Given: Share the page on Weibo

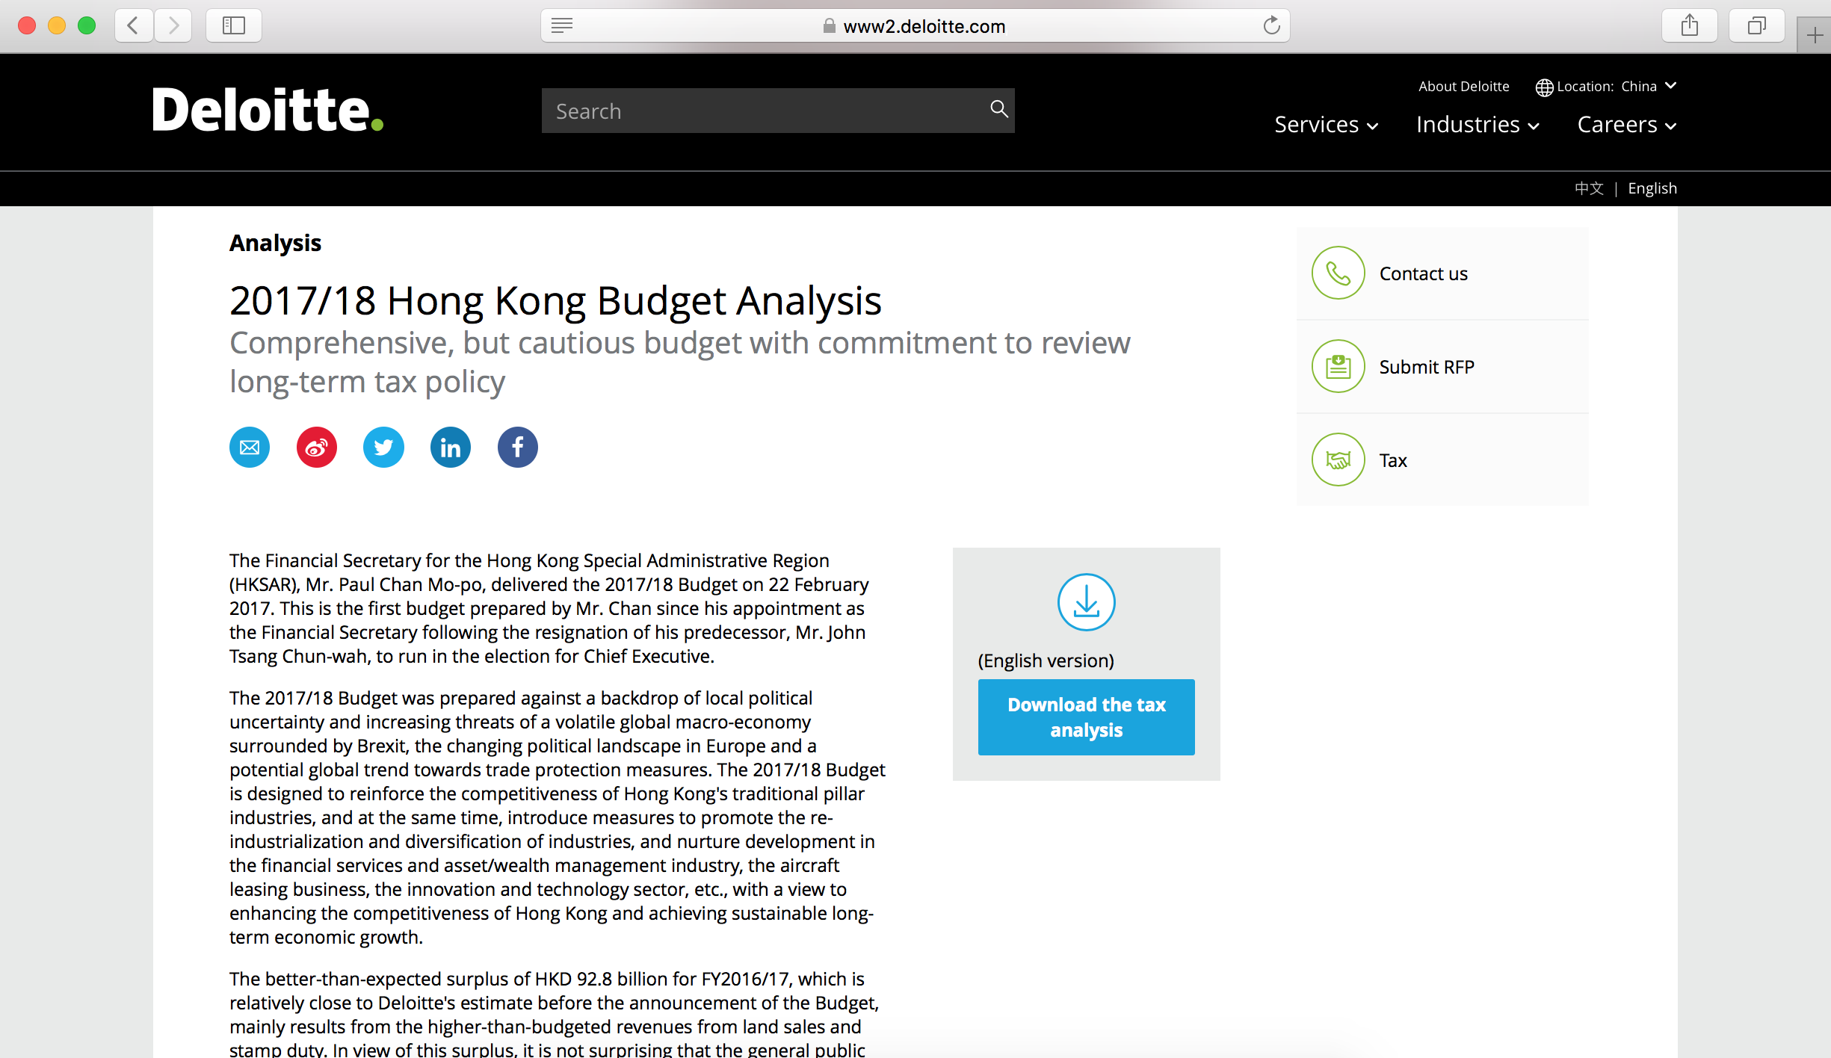Looking at the screenshot, I should [316, 447].
